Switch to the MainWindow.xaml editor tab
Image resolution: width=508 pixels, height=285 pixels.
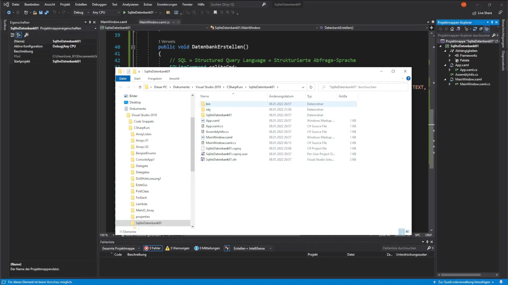[x=114, y=22]
